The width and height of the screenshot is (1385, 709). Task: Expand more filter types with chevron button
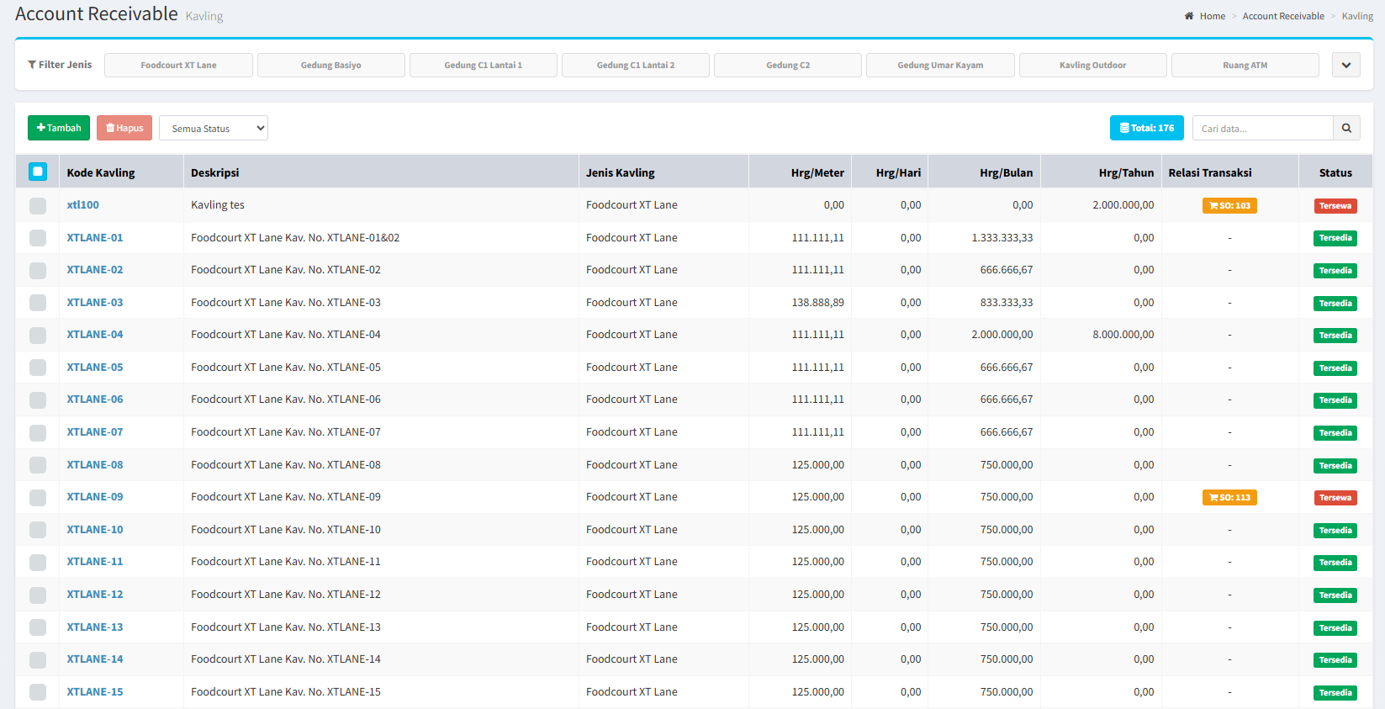click(x=1345, y=65)
